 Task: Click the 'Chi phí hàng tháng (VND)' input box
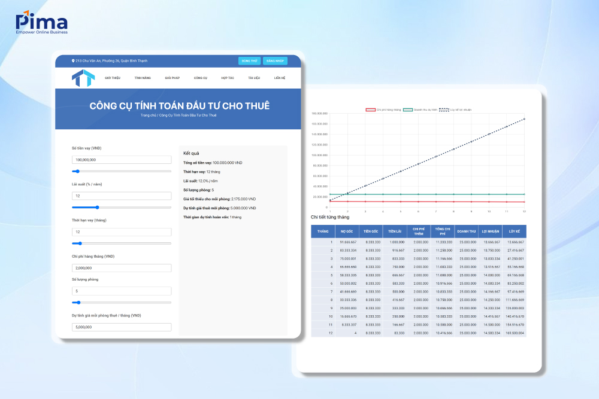[x=122, y=268]
